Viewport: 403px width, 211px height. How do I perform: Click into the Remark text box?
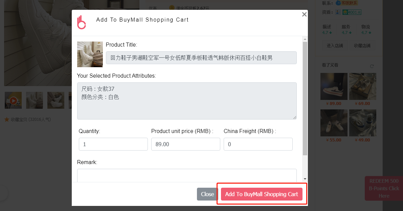[x=187, y=175]
